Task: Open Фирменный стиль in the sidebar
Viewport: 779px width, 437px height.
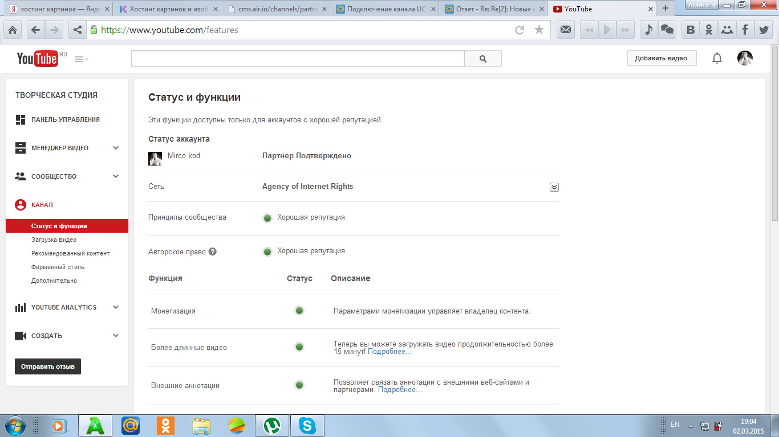Action: 58,267
